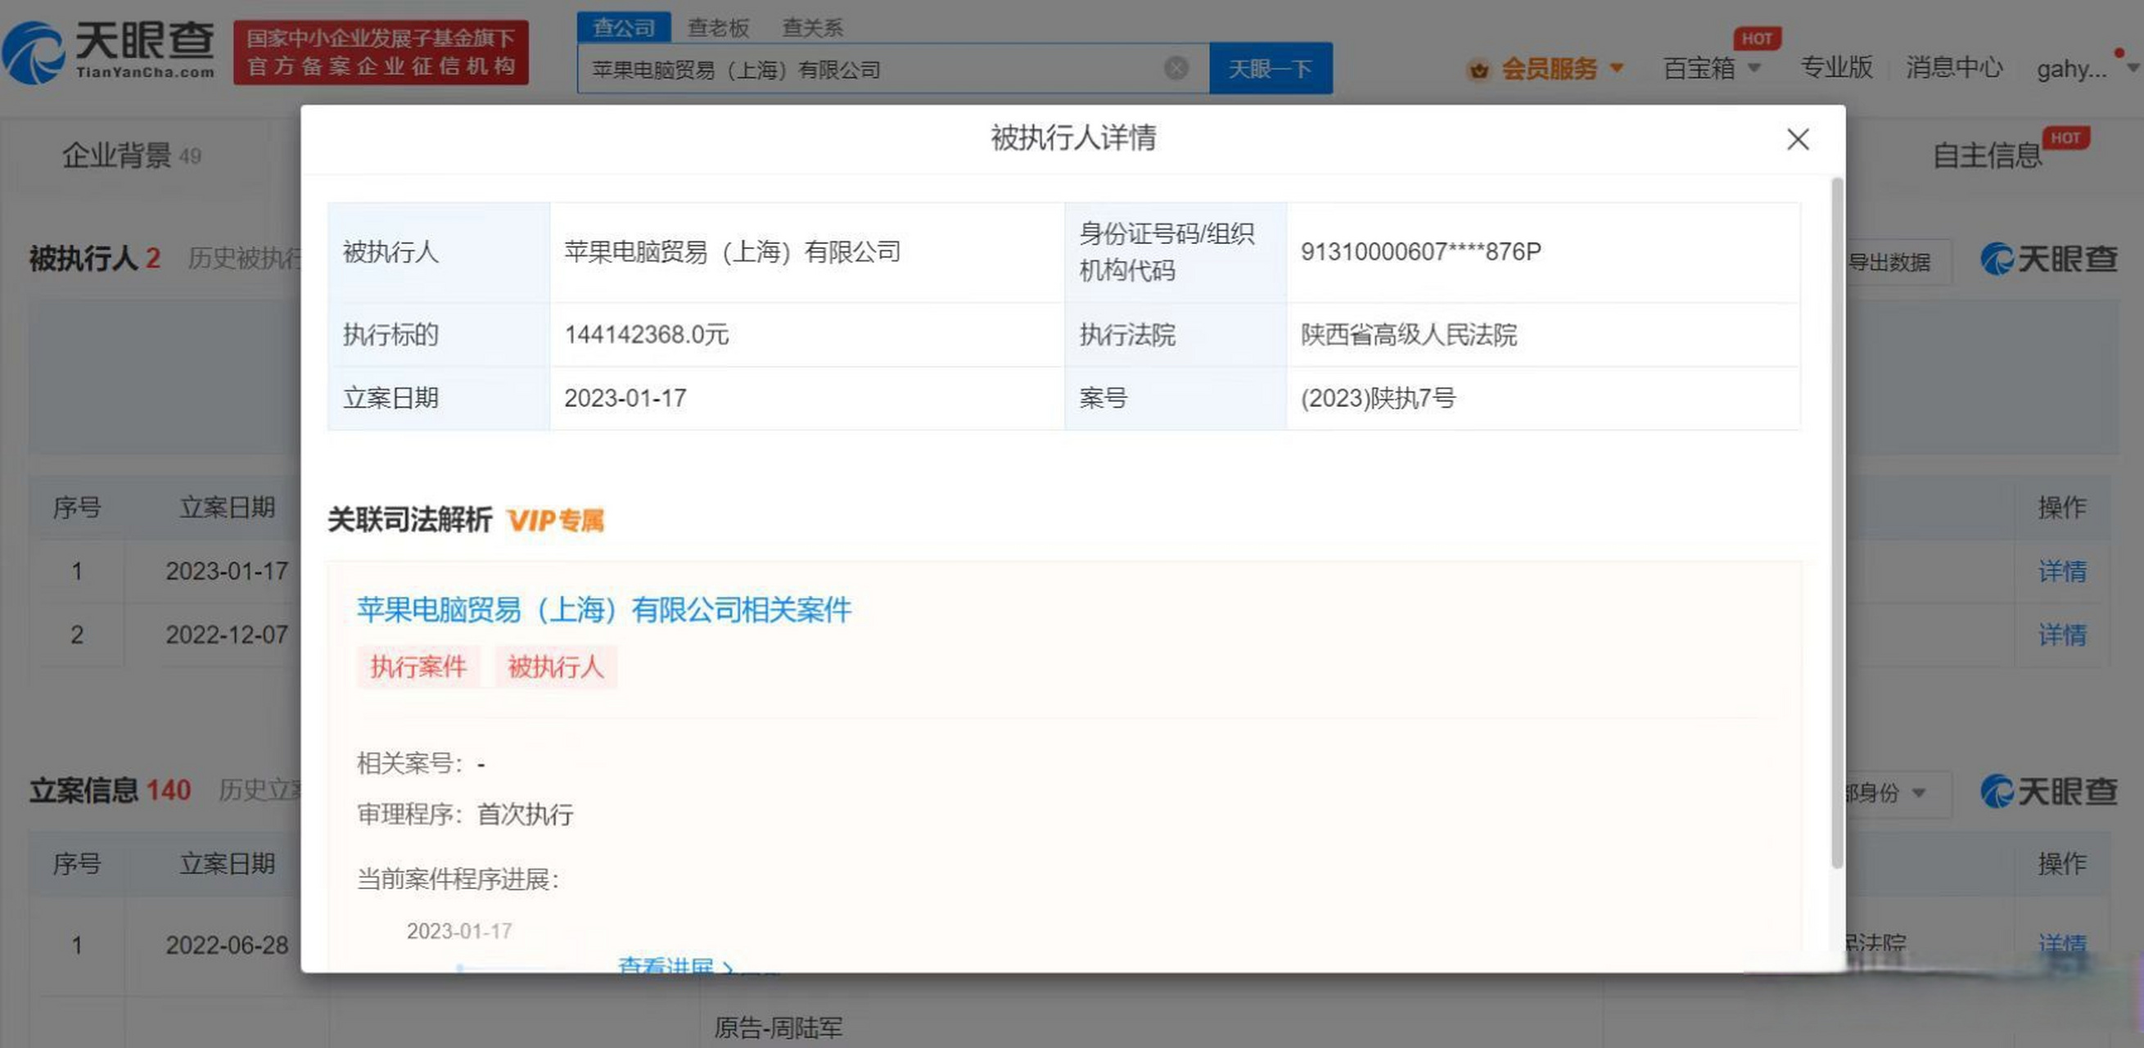
Task: Open 详情 for the 2022-12-07 row
Action: click(x=2061, y=635)
